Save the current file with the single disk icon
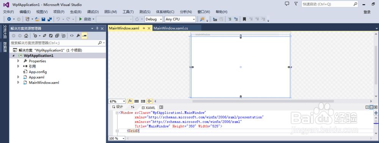 coord(44,19)
